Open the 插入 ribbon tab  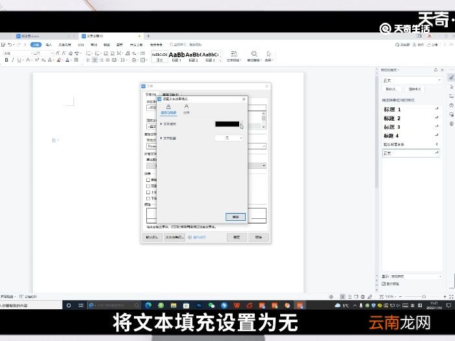pyautogui.click(x=49, y=45)
